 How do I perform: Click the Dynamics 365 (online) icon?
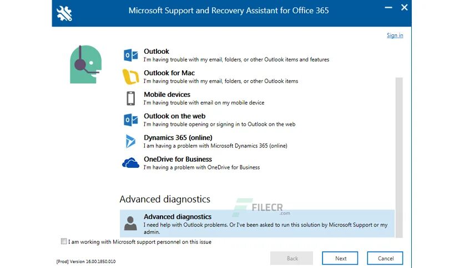tap(130, 141)
